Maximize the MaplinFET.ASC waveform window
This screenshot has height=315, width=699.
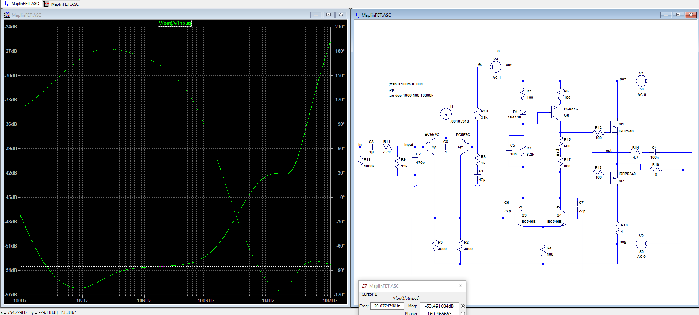[328, 15]
